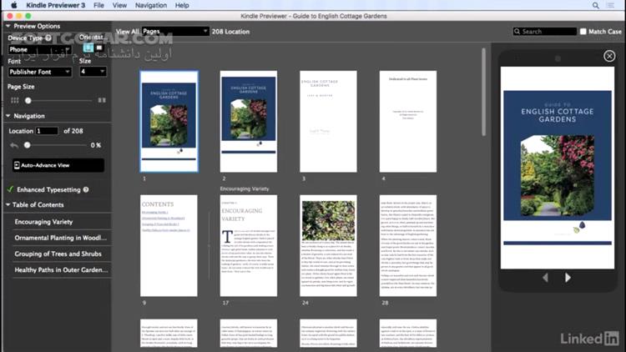Screen dimensions: 626x352
Task: Open Kindle Previewer 3 menu
Action: point(55,5)
